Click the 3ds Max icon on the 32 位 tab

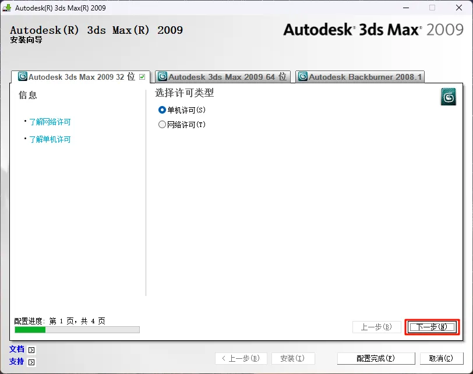(23, 76)
